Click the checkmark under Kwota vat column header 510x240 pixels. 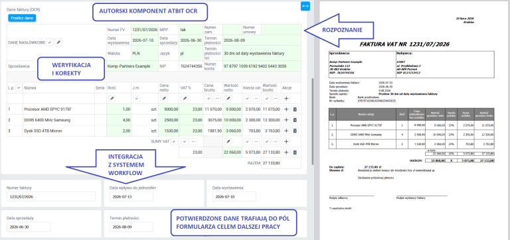pyautogui.click(x=248, y=98)
